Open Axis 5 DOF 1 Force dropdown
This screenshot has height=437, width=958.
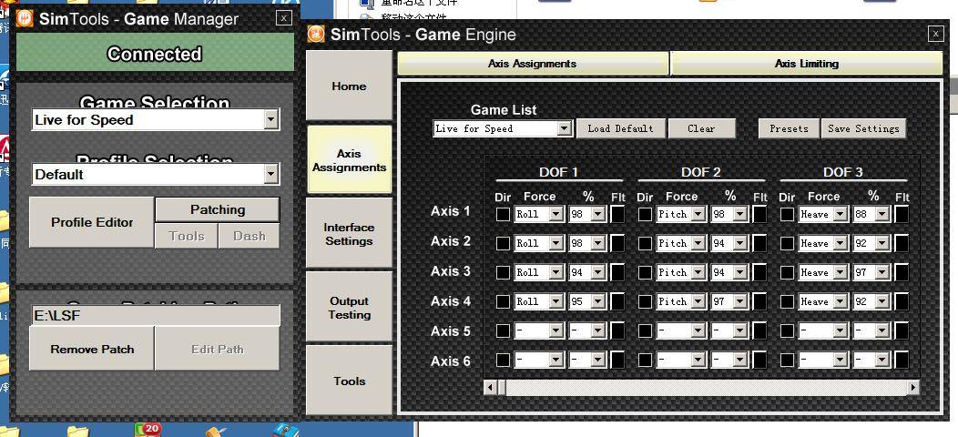tap(556, 330)
